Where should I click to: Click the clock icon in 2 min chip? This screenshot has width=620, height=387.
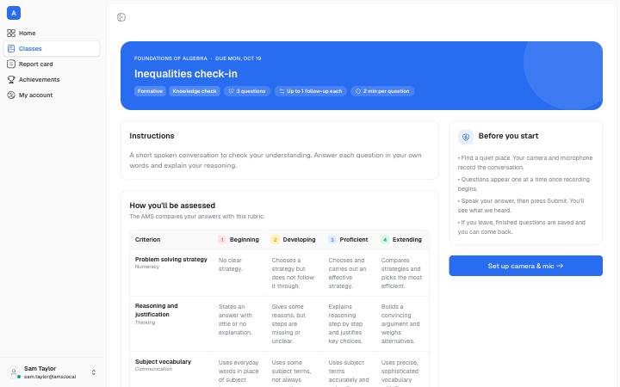pyautogui.click(x=358, y=91)
